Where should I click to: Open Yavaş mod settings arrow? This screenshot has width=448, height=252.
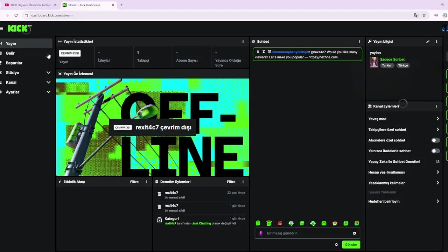[x=437, y=119]
